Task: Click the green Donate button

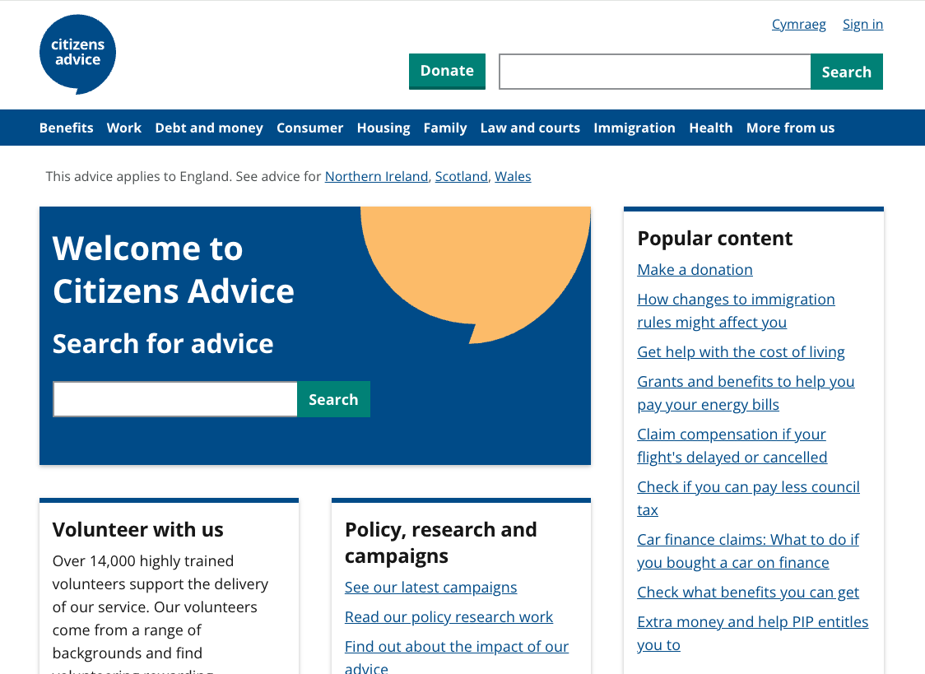Action: click(447, 72)
